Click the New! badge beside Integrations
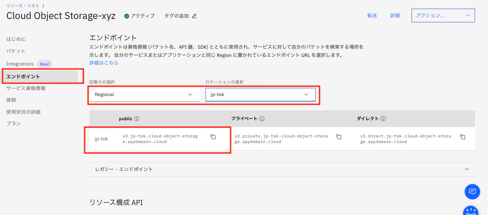The height and width of the screenshot is (215, 488). [x=45, y=64]
